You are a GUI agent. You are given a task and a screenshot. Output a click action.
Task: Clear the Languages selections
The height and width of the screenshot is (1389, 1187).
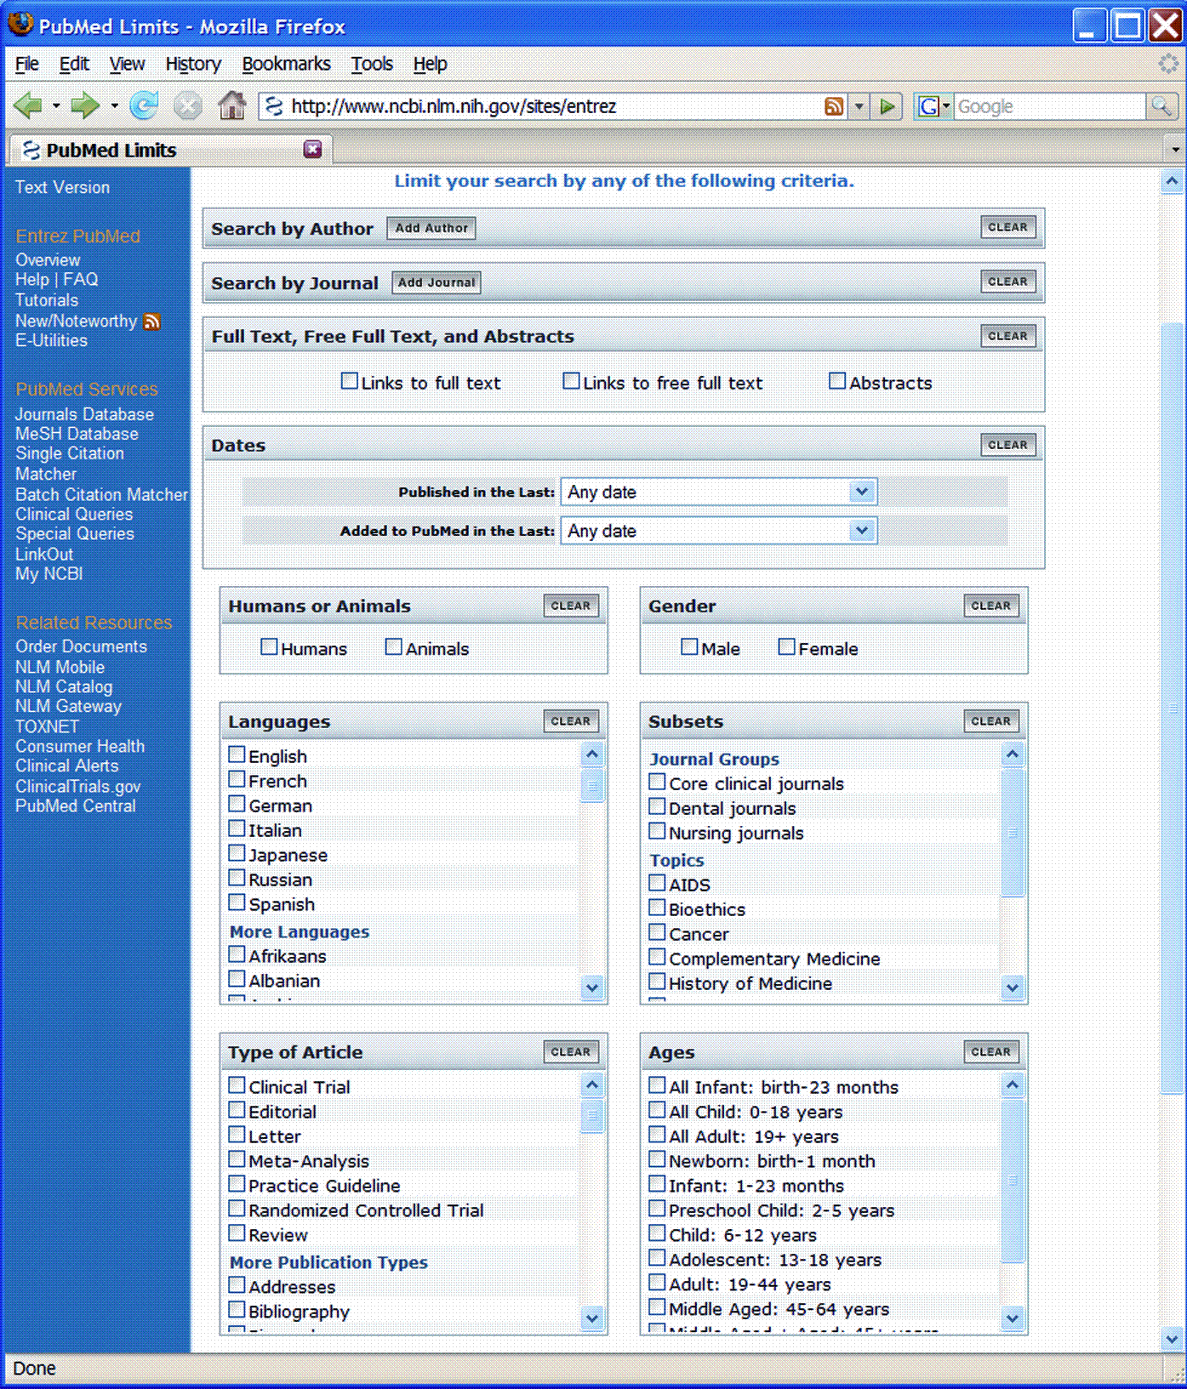[x=570, y=721]
